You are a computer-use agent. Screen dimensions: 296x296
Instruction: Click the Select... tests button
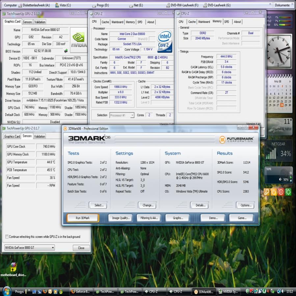coord(99,205)
